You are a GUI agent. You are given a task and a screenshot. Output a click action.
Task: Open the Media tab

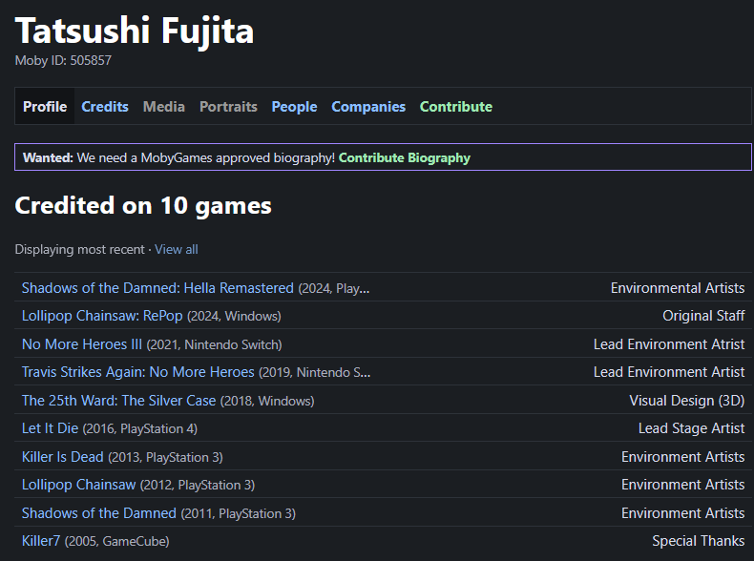(x=163, y=106)
